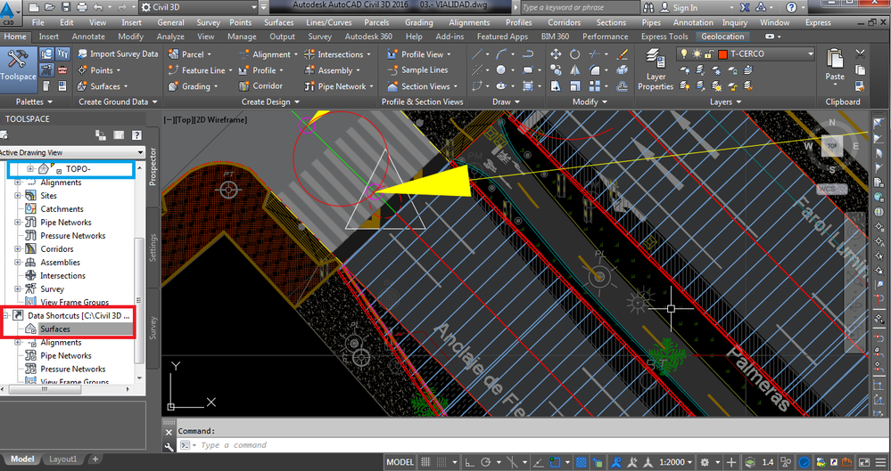The height and width of the screenshot is (471, 891).
Task: Click the Feature Line button
Action: pos(200,70)
